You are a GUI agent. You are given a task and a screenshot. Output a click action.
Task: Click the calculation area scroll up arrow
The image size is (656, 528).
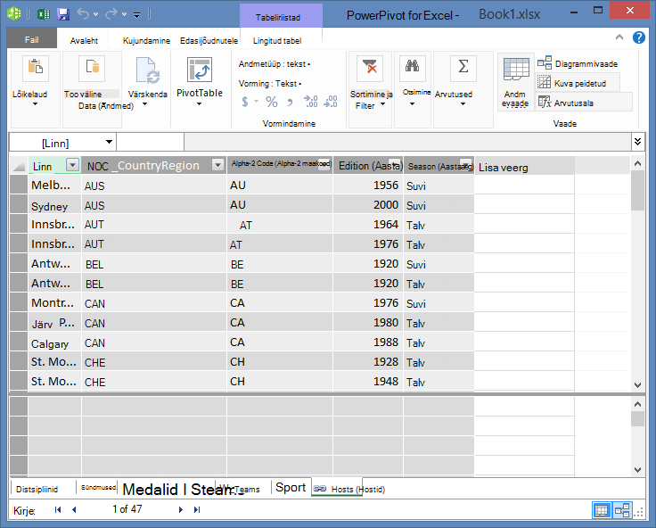pos(637,404)
